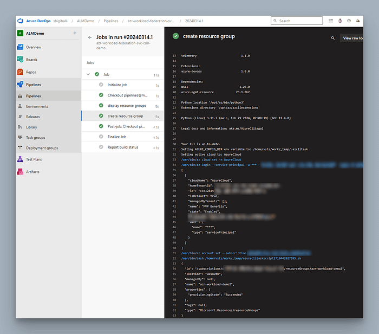Select the Checkout pipelines@m... step
379x334 pixels.
tap(122, 95)
